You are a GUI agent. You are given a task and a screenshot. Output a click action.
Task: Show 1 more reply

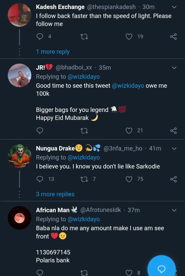pos(53,52)
